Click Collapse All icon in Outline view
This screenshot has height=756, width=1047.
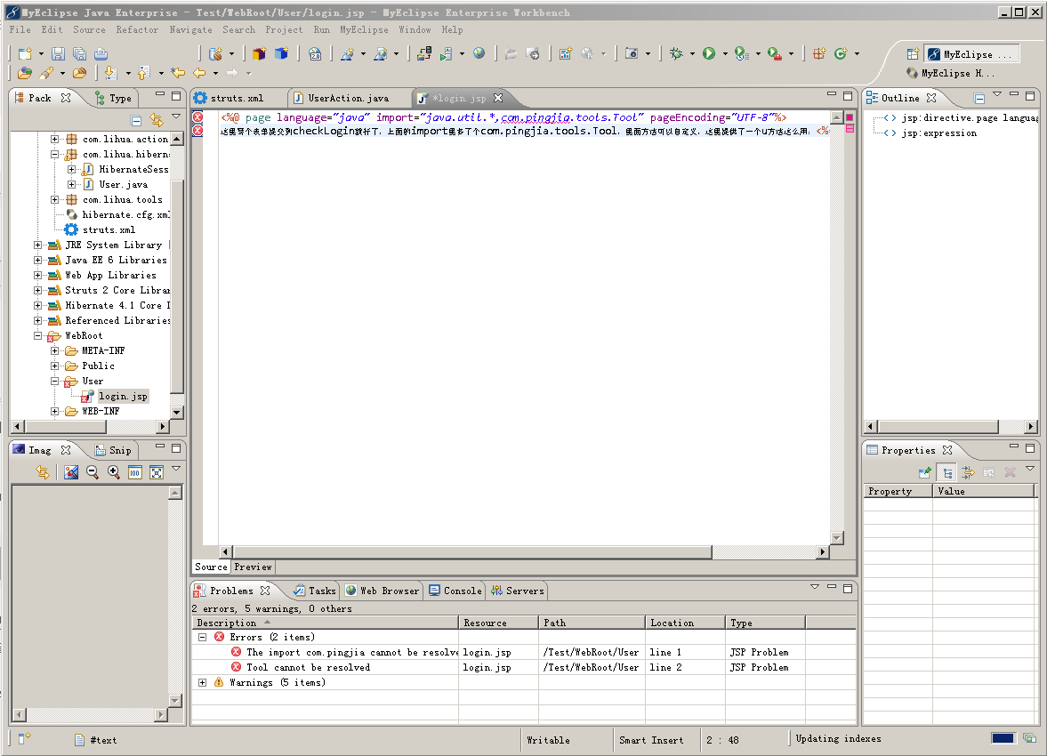979,99
